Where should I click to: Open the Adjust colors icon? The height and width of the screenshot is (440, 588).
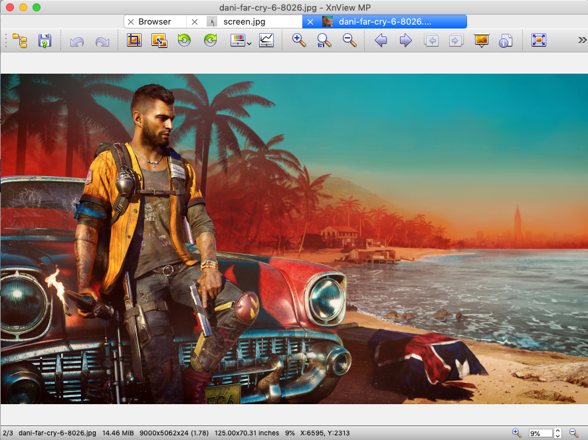[238, 40]
